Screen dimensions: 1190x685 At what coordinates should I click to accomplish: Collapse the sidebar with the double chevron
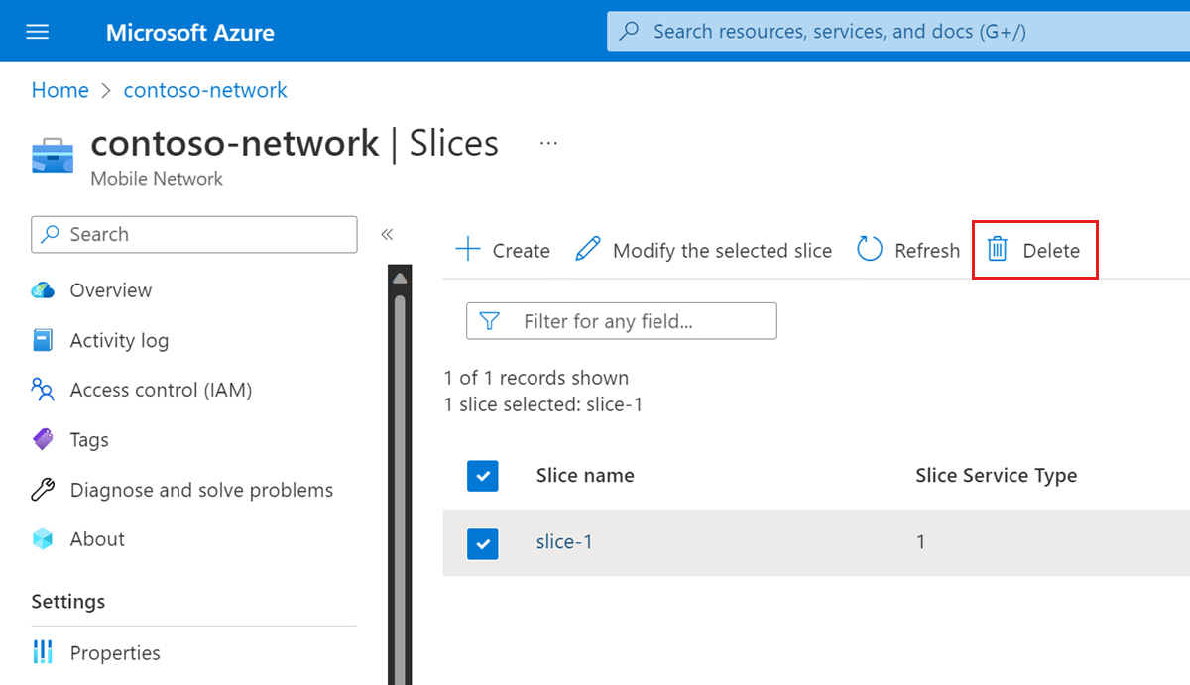[x=387, y=234]
